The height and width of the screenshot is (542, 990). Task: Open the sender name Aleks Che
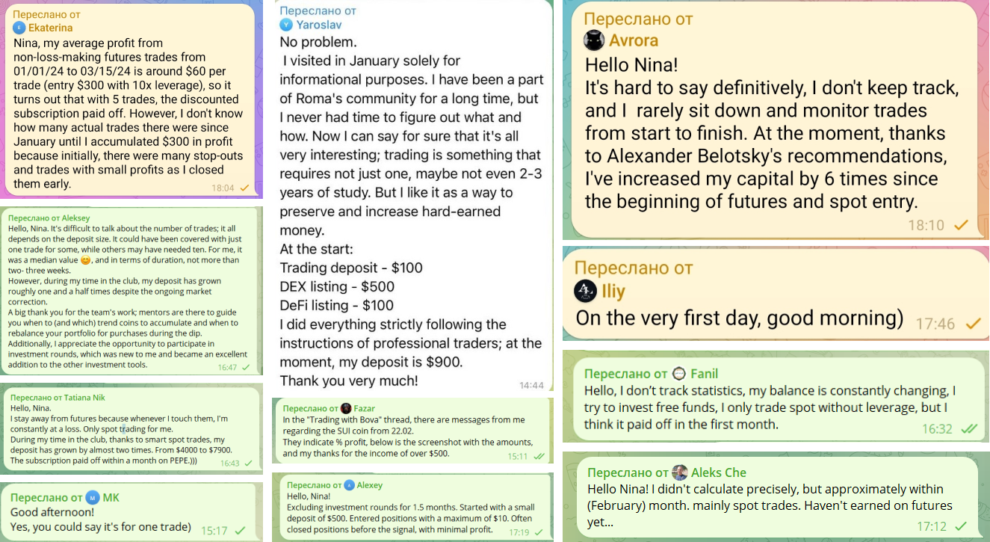coord(719,472)
